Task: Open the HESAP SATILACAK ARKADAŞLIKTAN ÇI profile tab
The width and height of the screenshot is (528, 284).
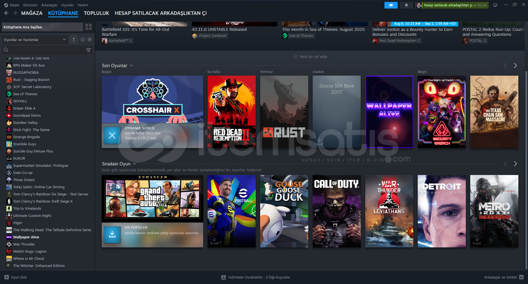Action: pos(161,13)
